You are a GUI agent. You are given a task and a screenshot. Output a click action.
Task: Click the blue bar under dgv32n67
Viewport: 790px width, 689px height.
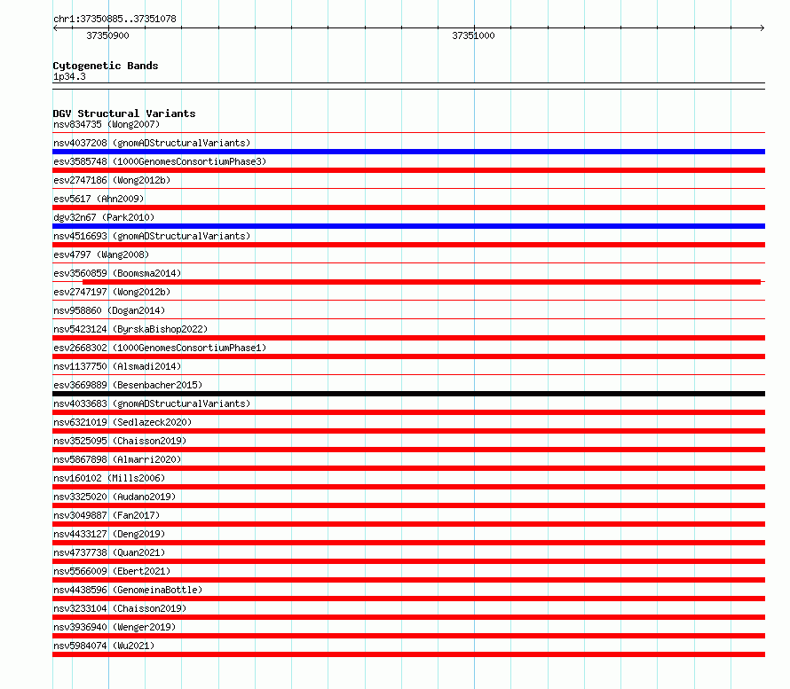408,226
